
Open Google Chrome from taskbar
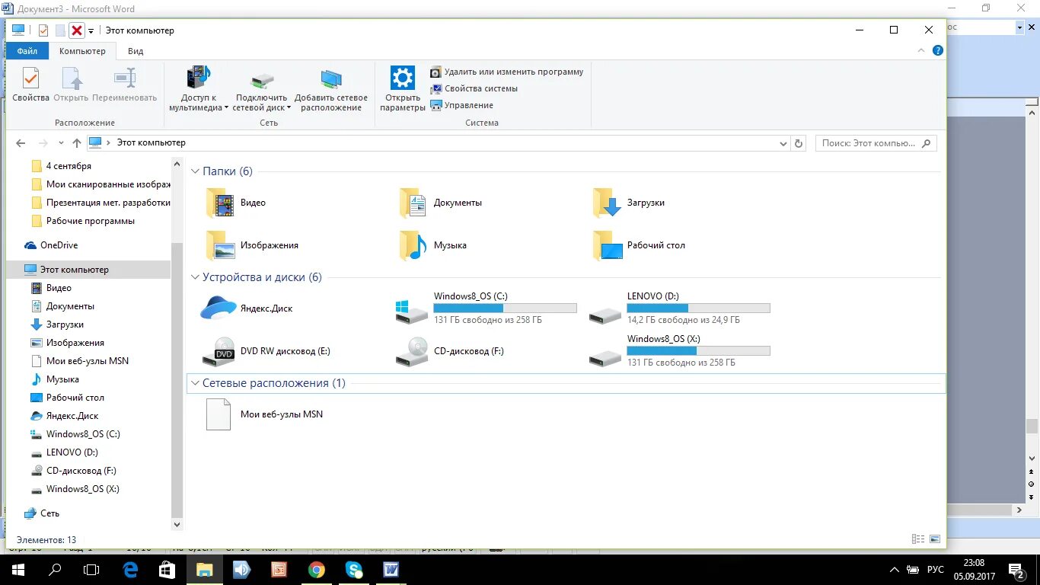coord(317,569)
